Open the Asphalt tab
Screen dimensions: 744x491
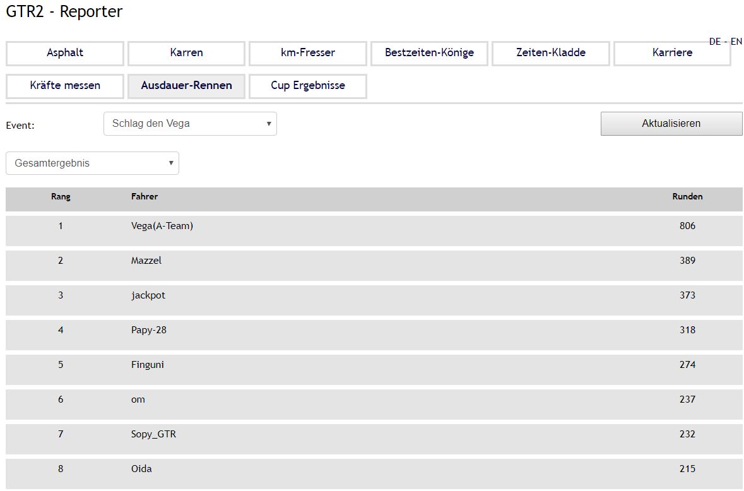(x=65, y=53)
